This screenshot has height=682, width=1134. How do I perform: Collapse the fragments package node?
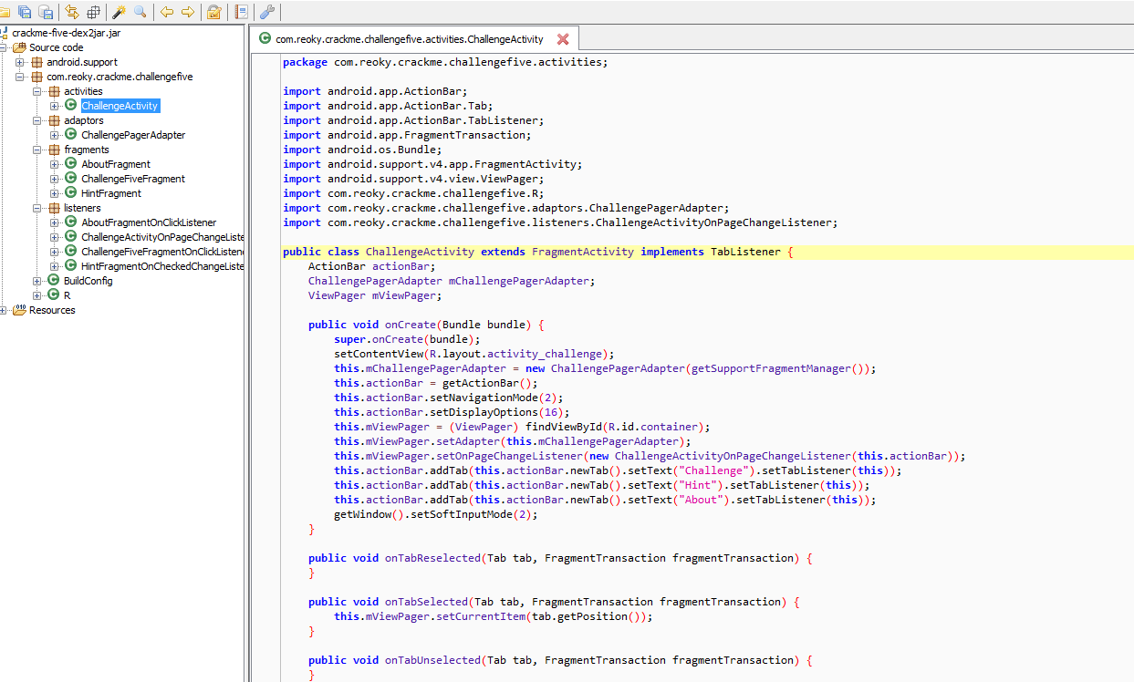point(37,150)
